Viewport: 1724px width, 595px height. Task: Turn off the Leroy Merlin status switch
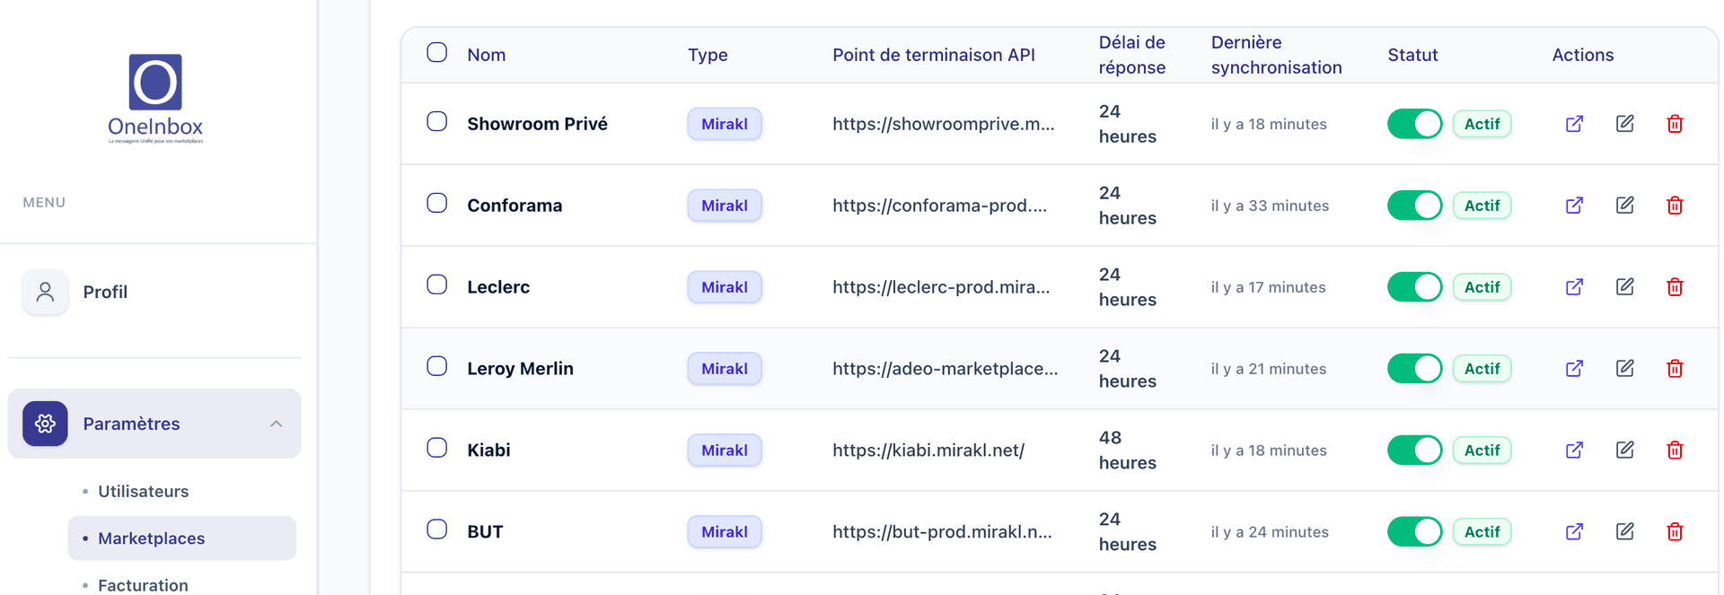coord(1414,369)
